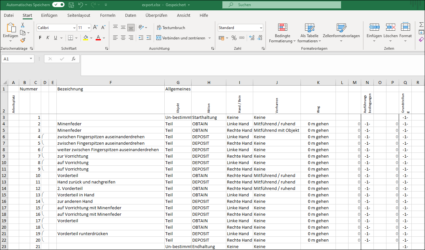425x250 pixels.
Task: Click the Cut scissors icon
Action: click(x=23, y=25)
